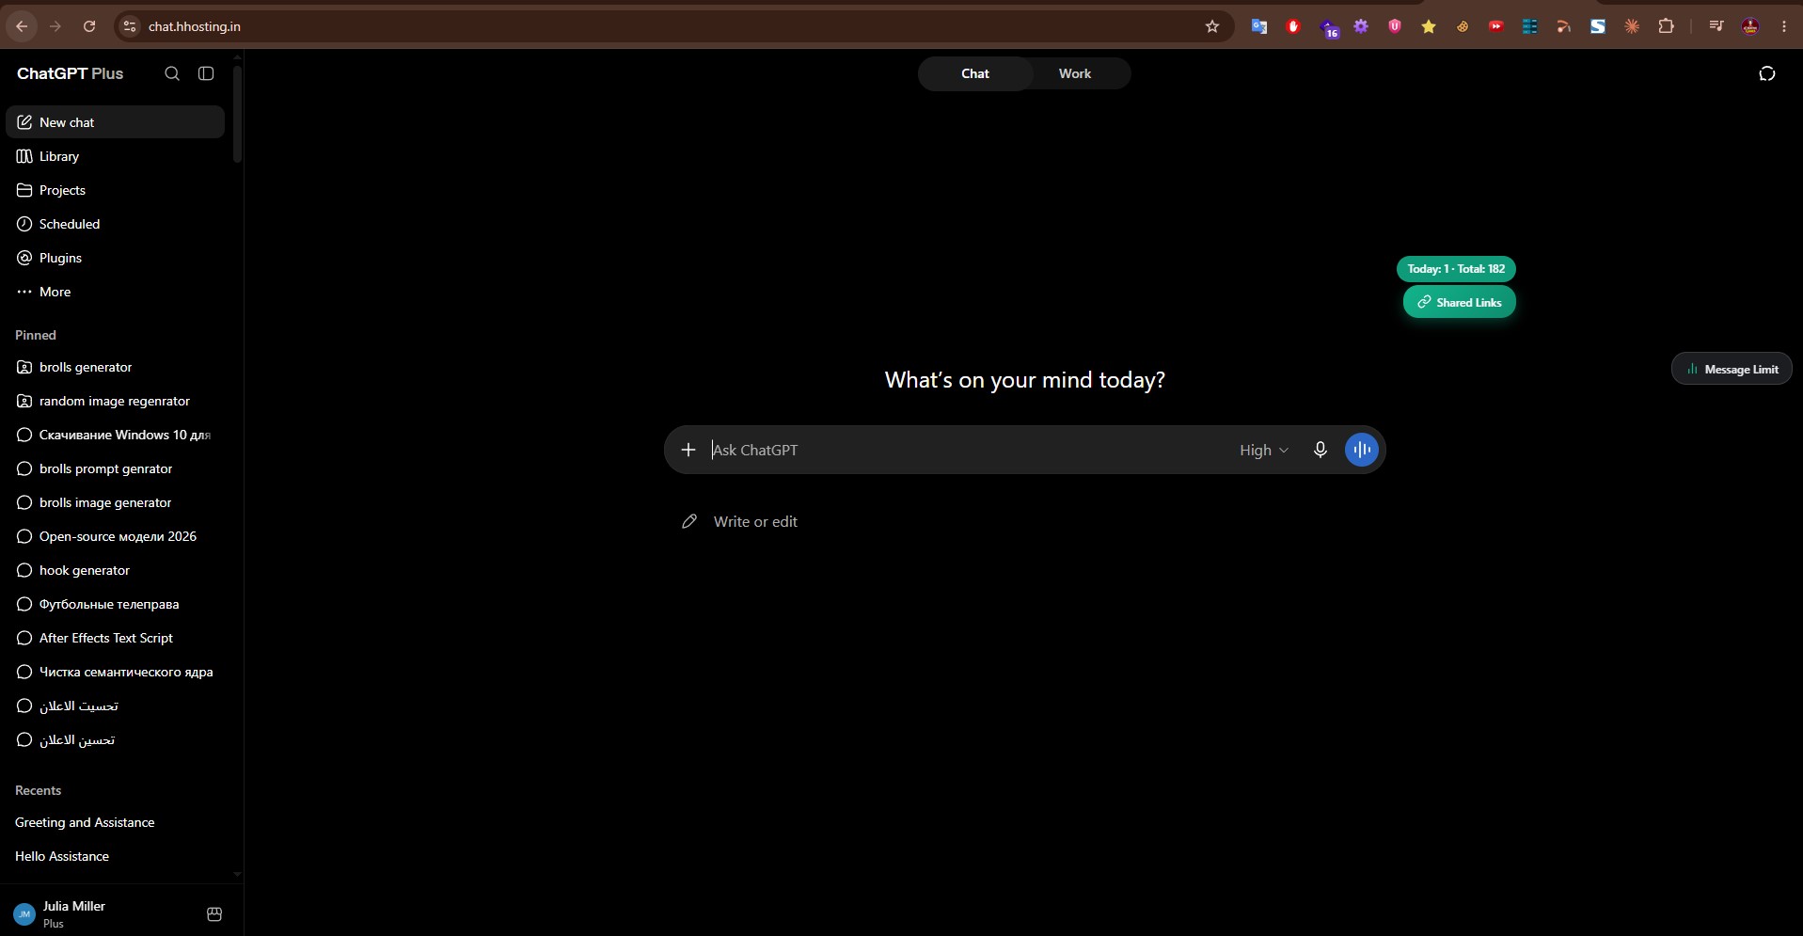Expand the High reasoning level dropdown
1803x936 pixels.
pos(1264,451)
